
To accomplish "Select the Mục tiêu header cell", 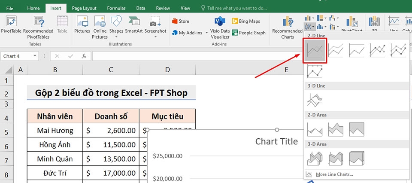I will [167, 116].
